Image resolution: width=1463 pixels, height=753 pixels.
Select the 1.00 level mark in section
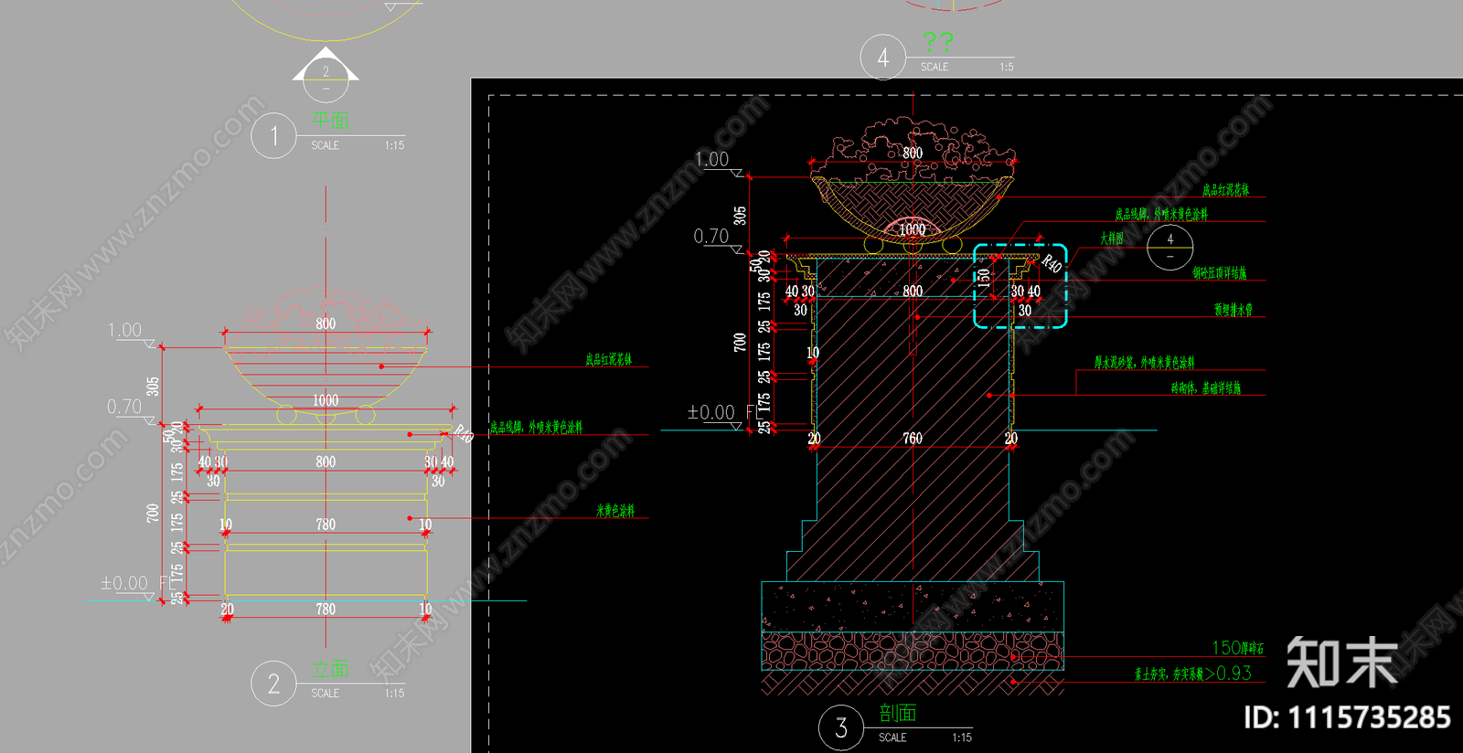pyautogui.click(x=711, y=159)
